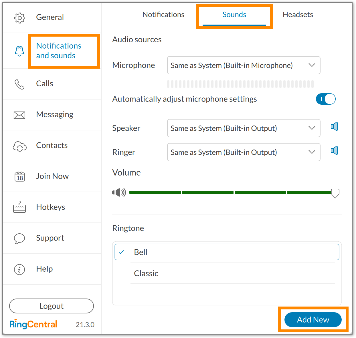Test the Ringer output sound icon
The height and width of the screenshot is (338, 356).
[x=334, y=150]
